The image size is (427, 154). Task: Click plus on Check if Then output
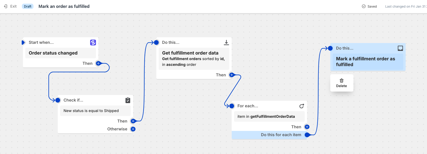pyautogui.click(x=133, y=121)
